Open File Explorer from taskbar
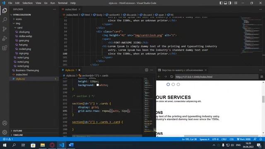This screenshot has width=265, height=149. point(43,145)
